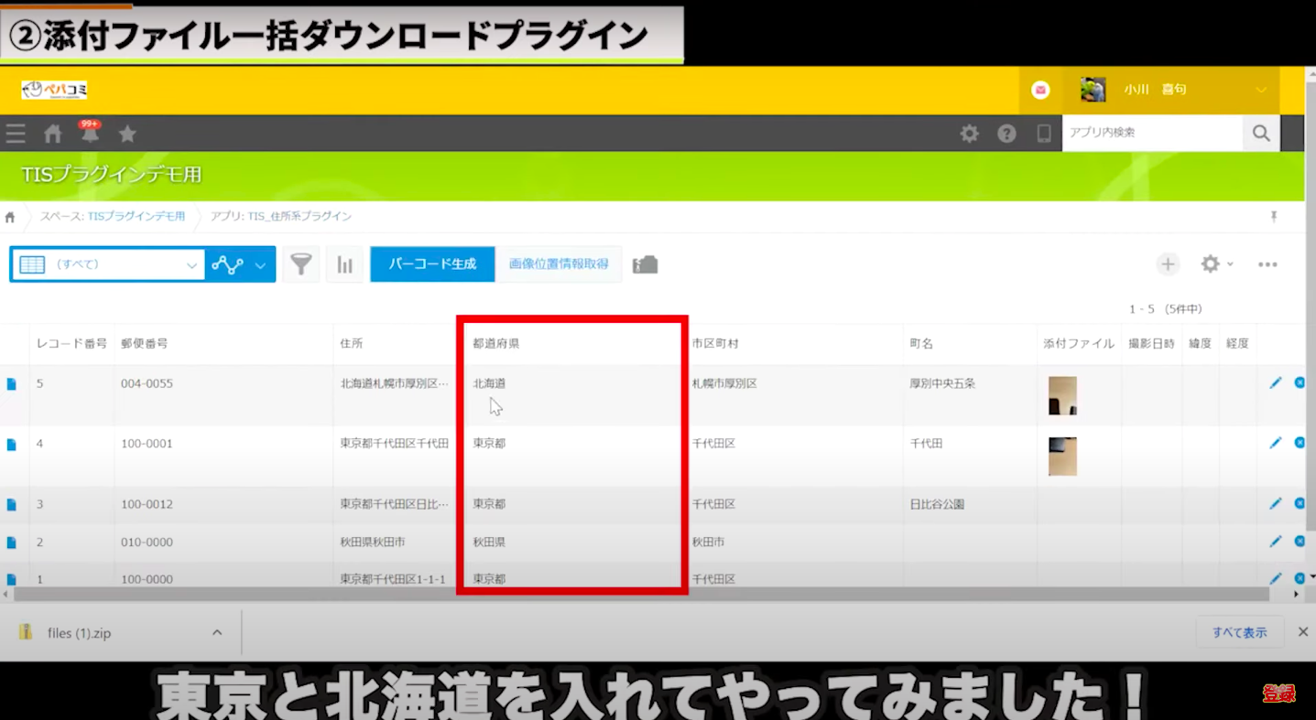
Task: Go to the kintone home icon
Action: 53,134
